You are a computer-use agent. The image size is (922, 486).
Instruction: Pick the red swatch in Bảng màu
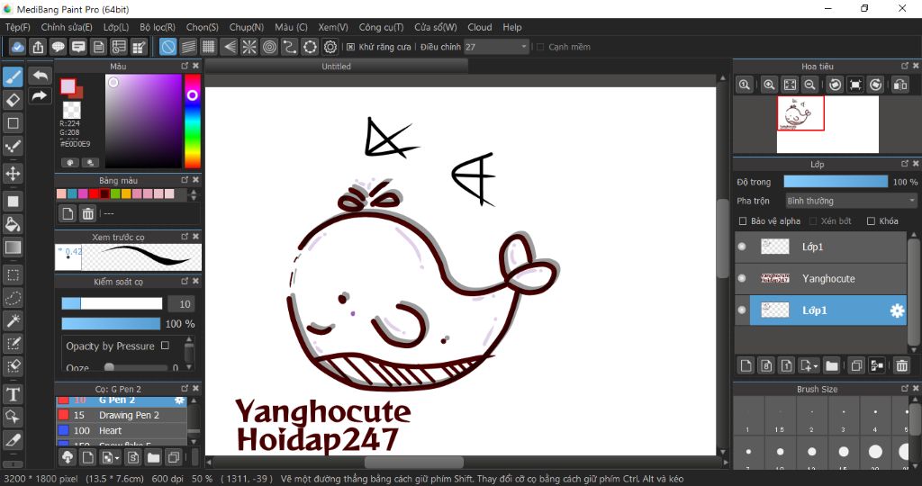tap(94, 193)
